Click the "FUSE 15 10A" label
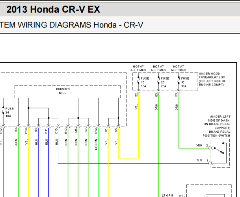This screenshot has height=197, width=240. tap(145, 82)
